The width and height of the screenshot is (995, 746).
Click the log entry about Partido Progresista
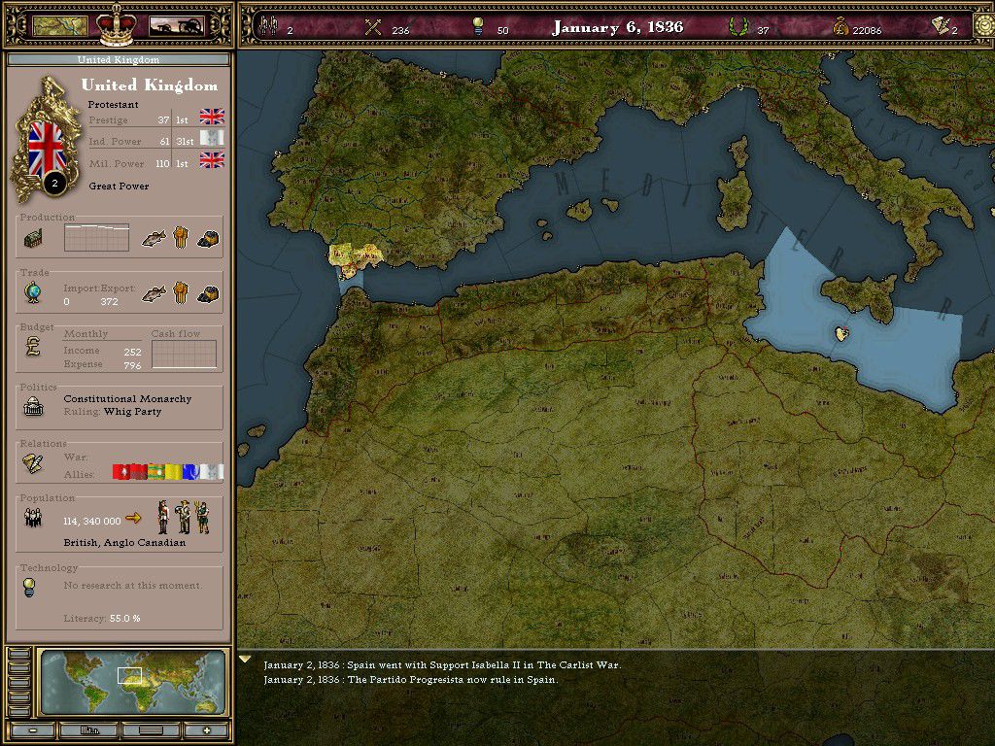[x=411, y=679]
